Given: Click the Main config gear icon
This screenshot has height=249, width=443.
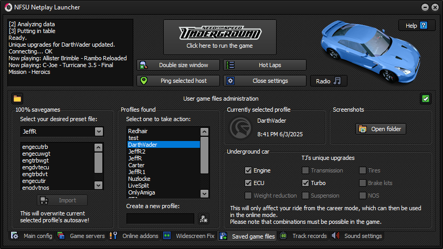Looking at the screenshot, I should [x=14, y=236].
